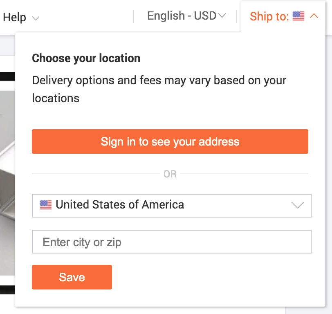Screen dimensions: 332x314
Task: Save the chosen location
Action: tap(72, 277)
